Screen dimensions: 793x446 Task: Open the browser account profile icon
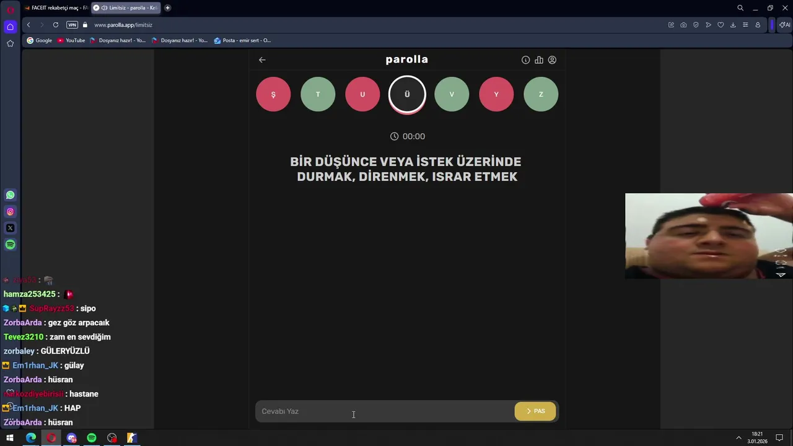[758, 25]
